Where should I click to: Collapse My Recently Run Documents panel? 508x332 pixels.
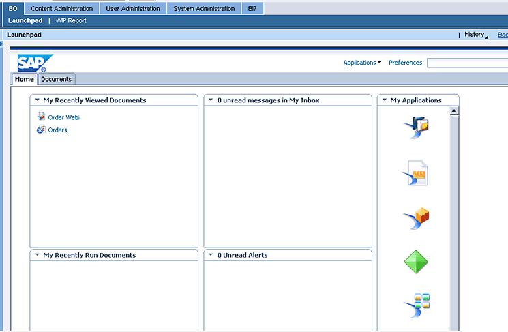[37, 256]
